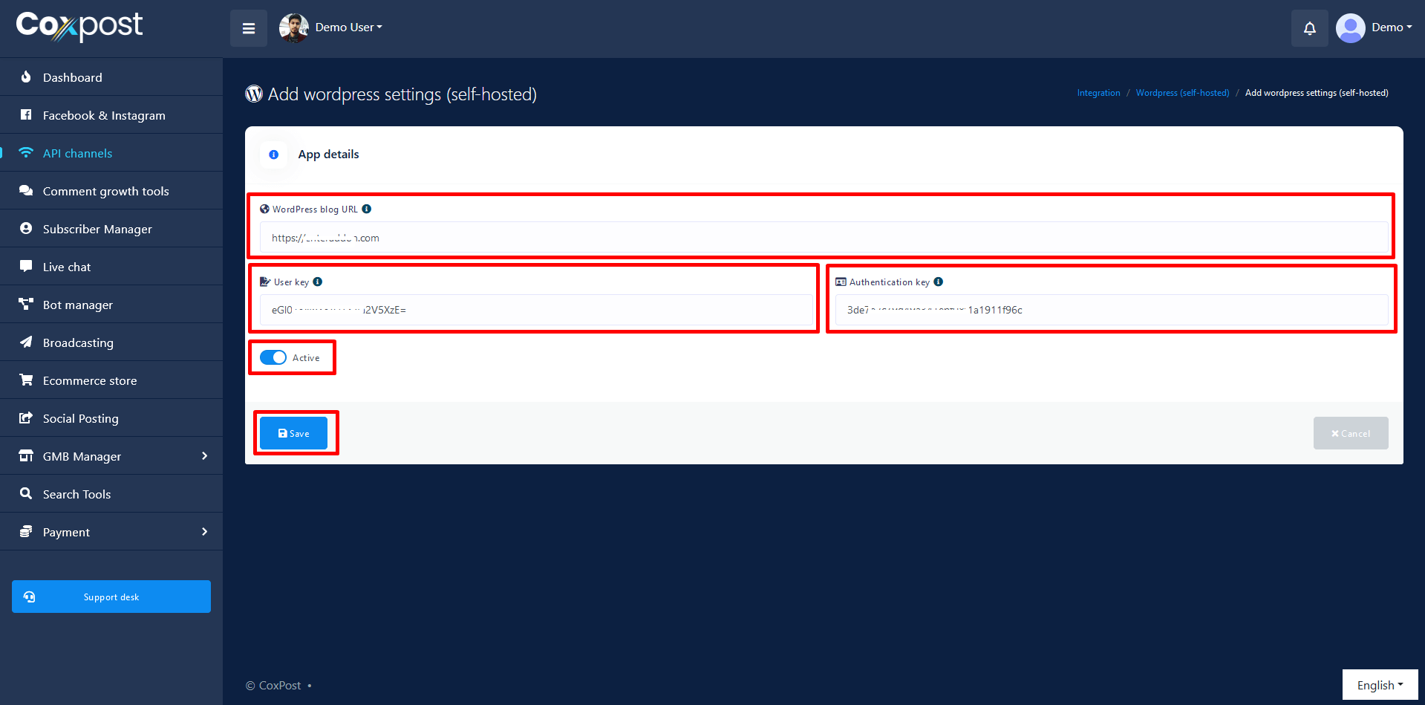Click the Demo User avatar picture
1425x705 pixels.
(x=293, y=28)
